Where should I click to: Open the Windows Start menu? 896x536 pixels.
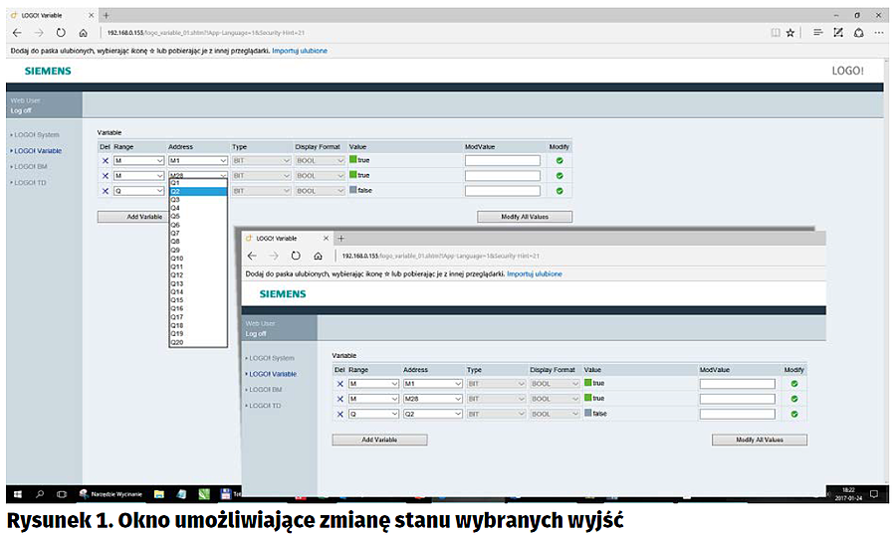(x=17, y=493)
